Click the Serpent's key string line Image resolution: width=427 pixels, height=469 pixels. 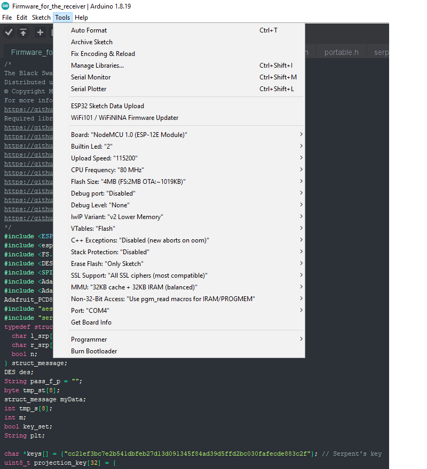[x=193, y=454]
